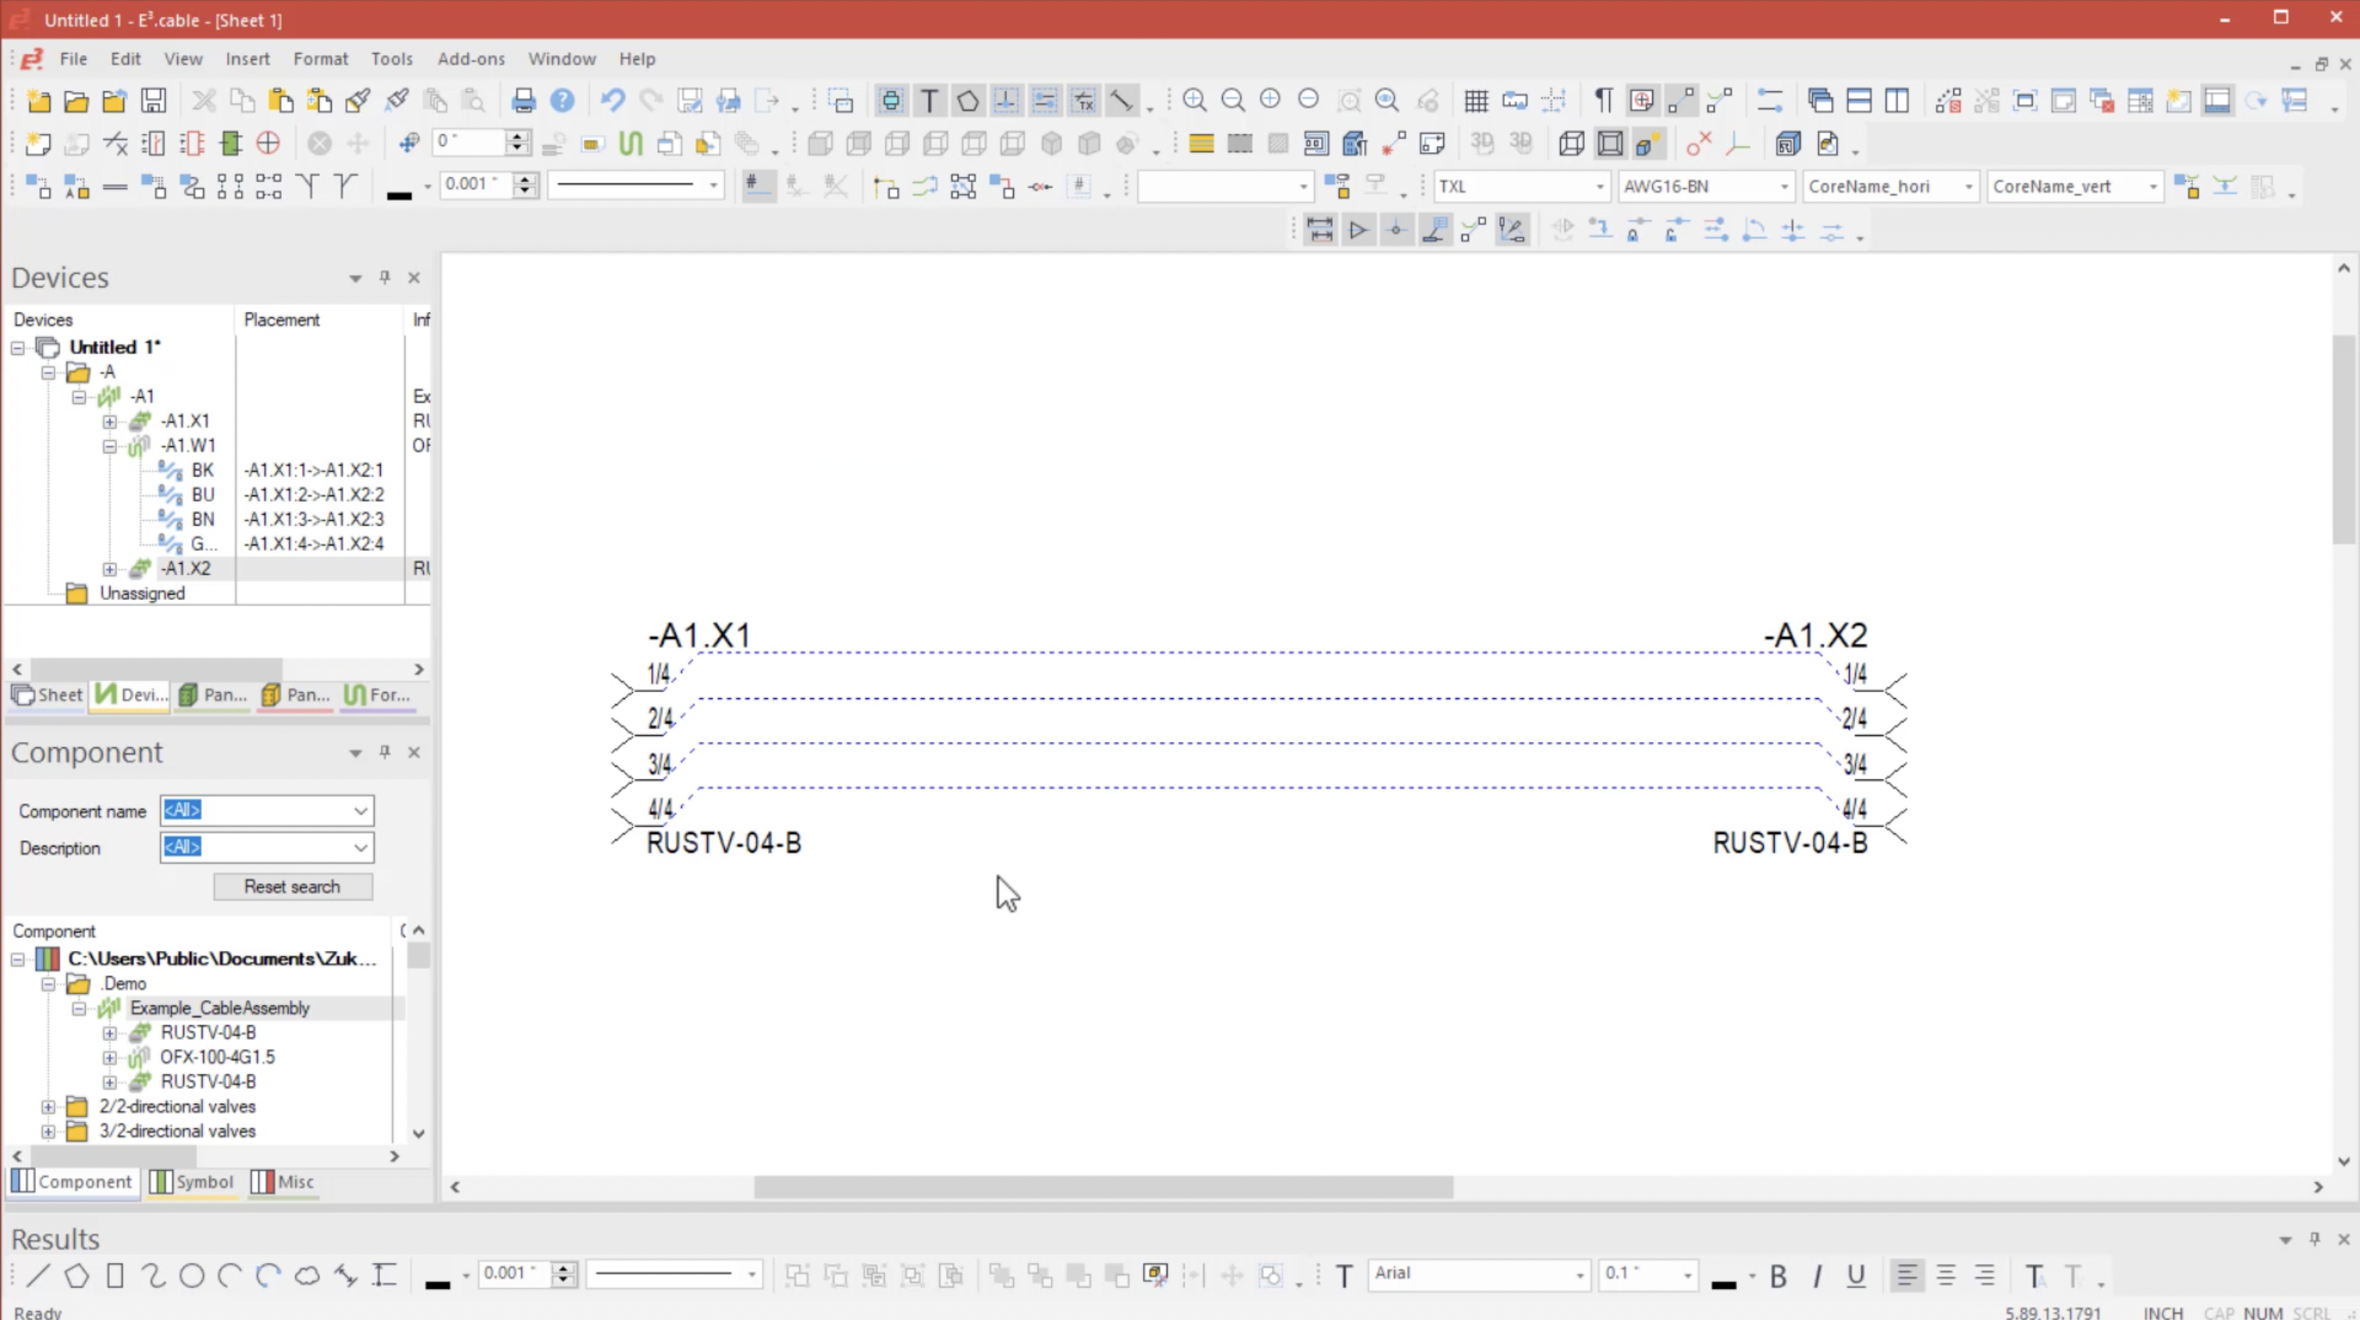Click the paste clipboard icon
This screenshot has width=2360, height=1320.
pos(280,101)
